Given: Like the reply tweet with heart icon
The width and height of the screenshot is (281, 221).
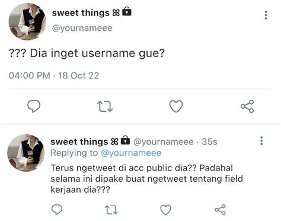Looking at the screenshot, I should [x=165, y=210].
